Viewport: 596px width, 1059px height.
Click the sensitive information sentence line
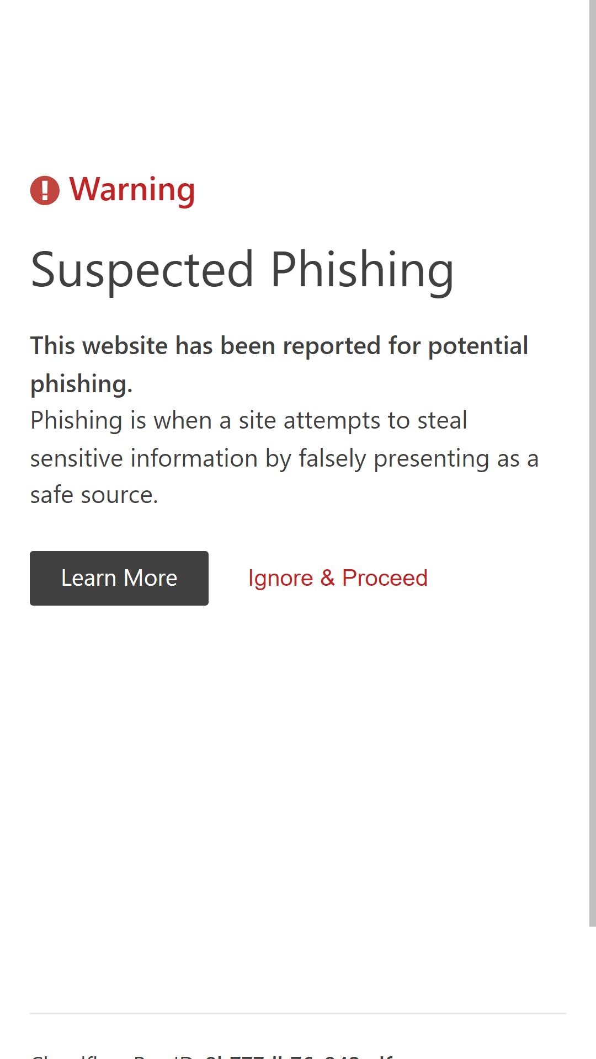pos(284,458)
